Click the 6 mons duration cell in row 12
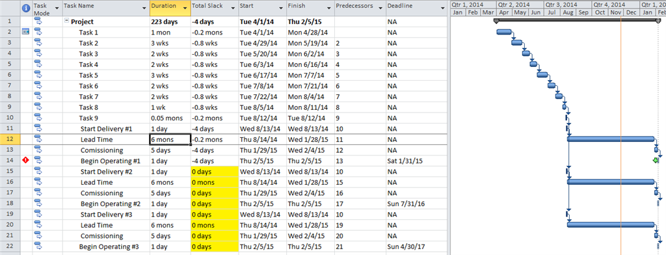666x255 pixels. click(170, 139)
